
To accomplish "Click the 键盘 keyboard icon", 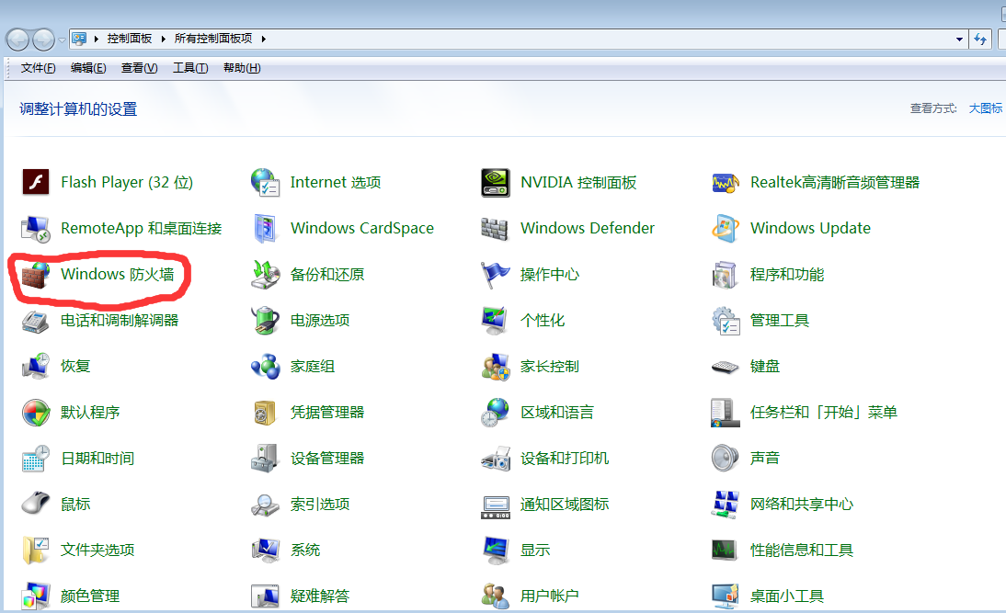I will point(726,367).
